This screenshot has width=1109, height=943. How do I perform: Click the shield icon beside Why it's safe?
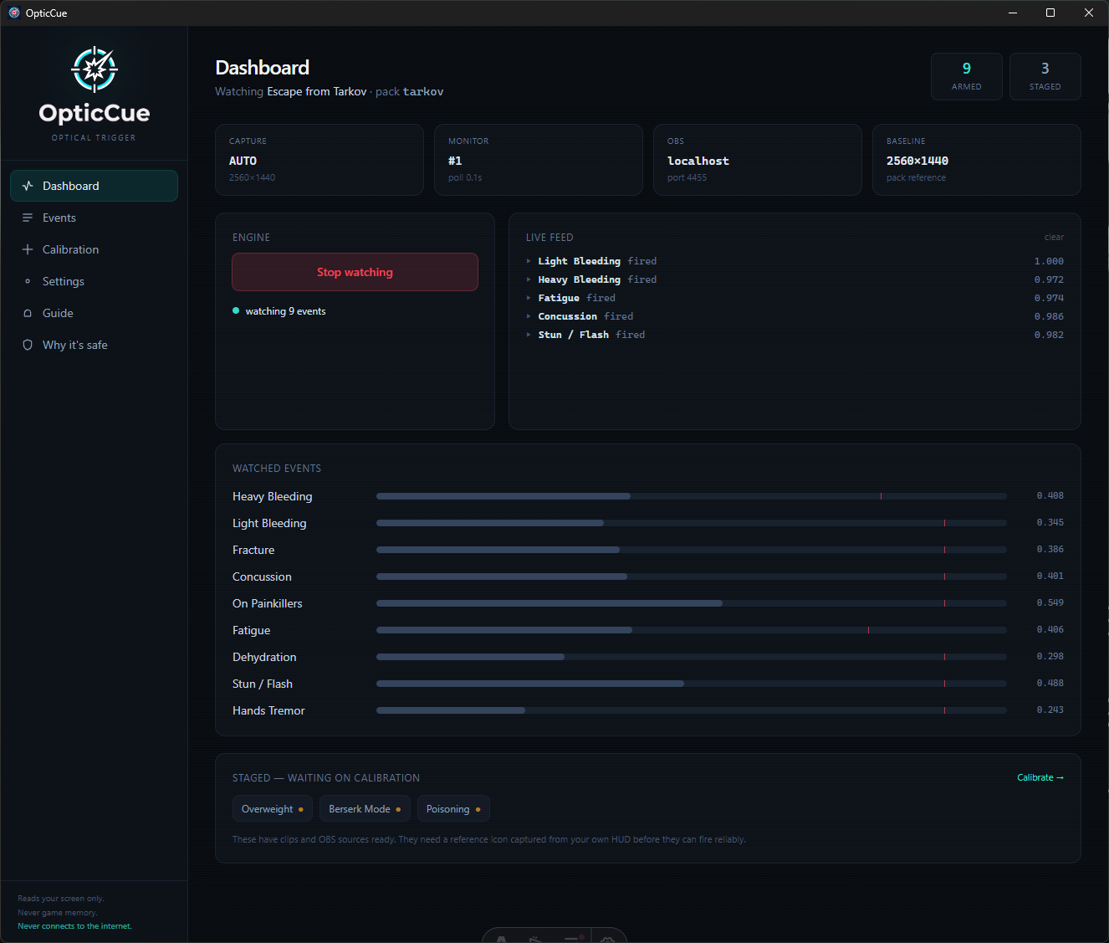click(28, 345)
